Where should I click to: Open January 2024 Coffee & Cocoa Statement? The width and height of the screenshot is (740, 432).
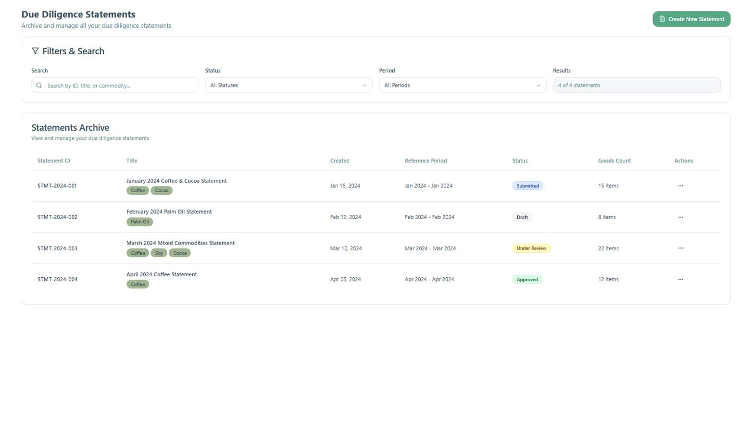(x=176, y=181)
